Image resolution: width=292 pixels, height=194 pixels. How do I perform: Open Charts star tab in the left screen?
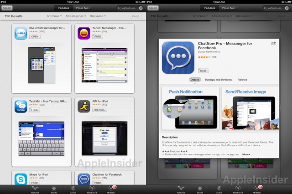pyautogui.click(x=54, y=189)
